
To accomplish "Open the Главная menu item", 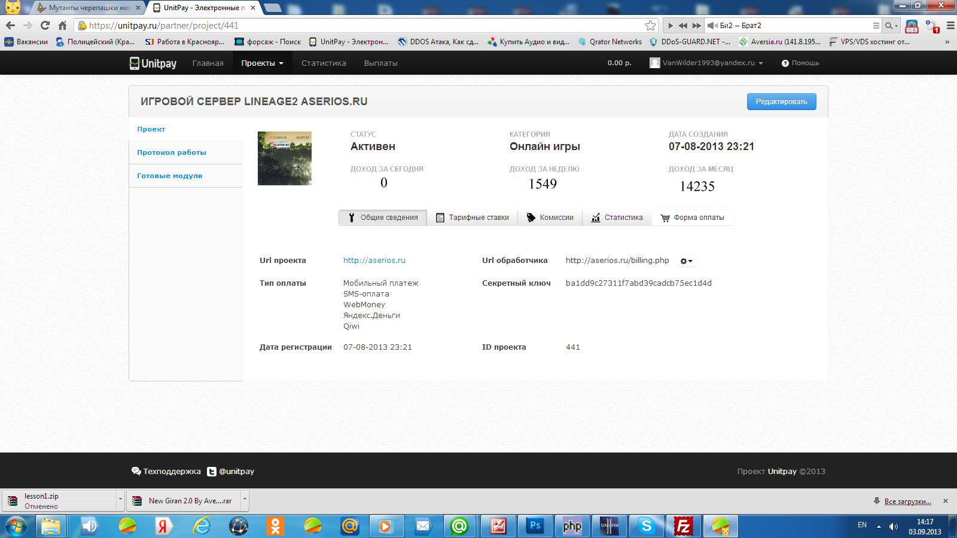I will tap(208, 63).
